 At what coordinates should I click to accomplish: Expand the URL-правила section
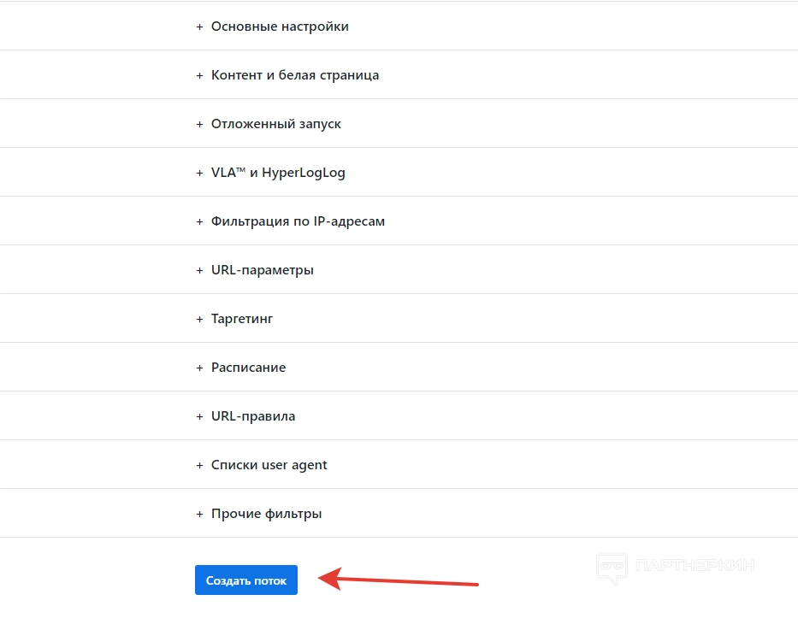(252, 416)
